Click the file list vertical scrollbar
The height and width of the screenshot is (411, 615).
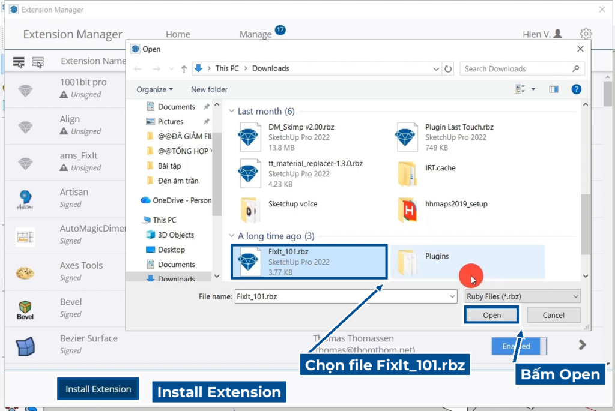(585, 224)
